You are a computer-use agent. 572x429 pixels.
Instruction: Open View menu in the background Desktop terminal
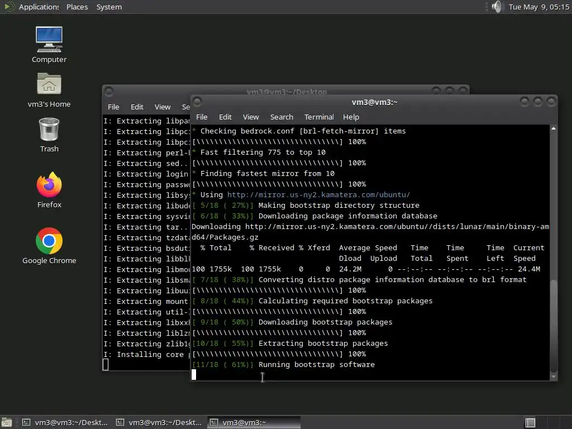163,107
